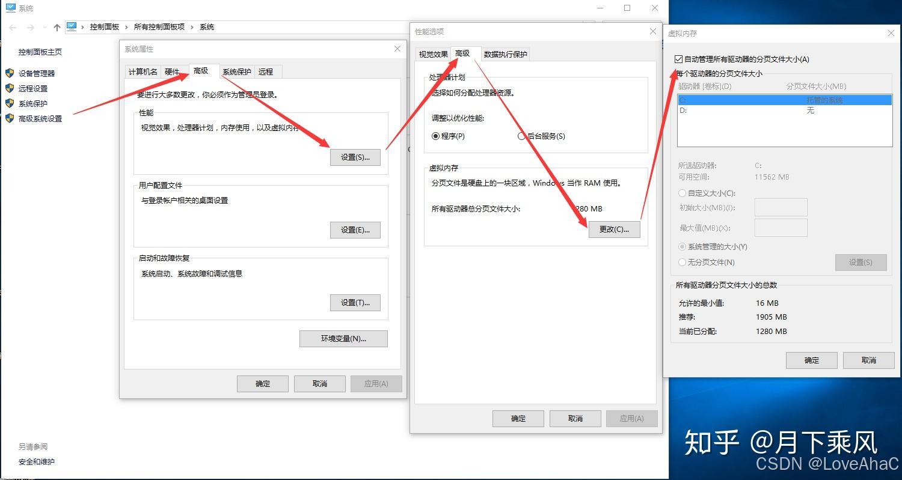Screen dimensions: 902x480
Task: Click the computer icon in address bar
Action: coord(72,26)
